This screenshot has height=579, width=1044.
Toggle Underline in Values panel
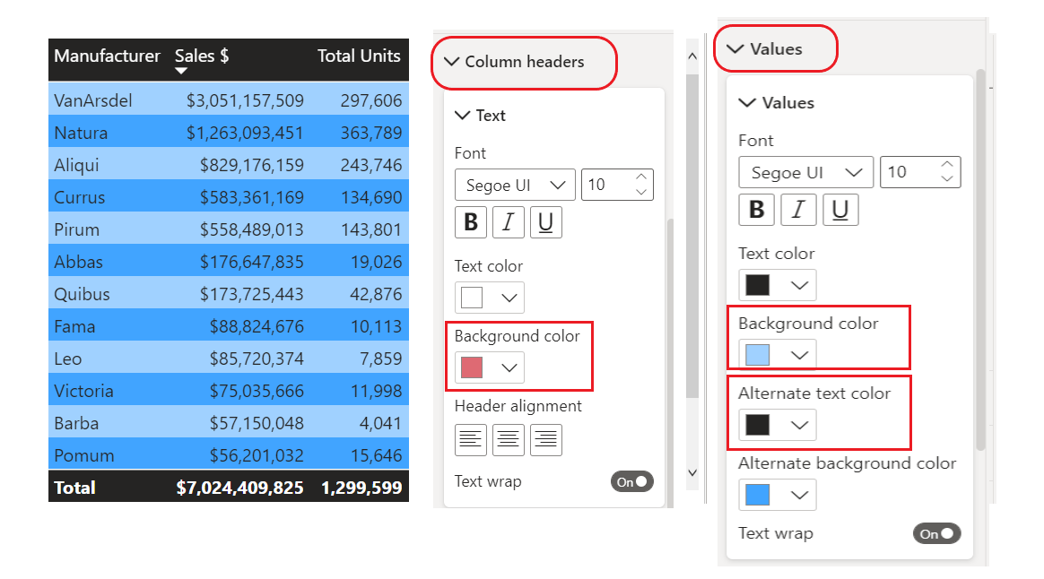[840, 210]
